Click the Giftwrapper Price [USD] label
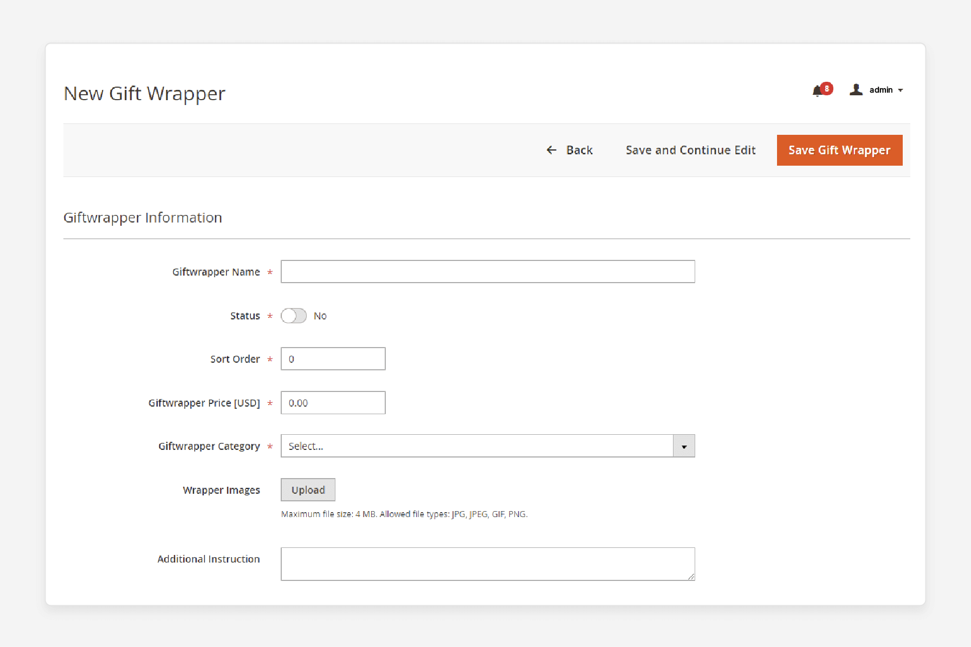 pyautogui.click(x=204, y=403)
